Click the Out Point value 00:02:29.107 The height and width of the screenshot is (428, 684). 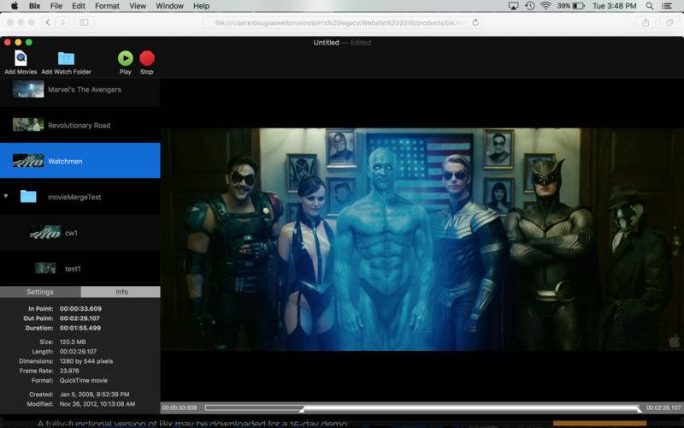click(80, 318)
